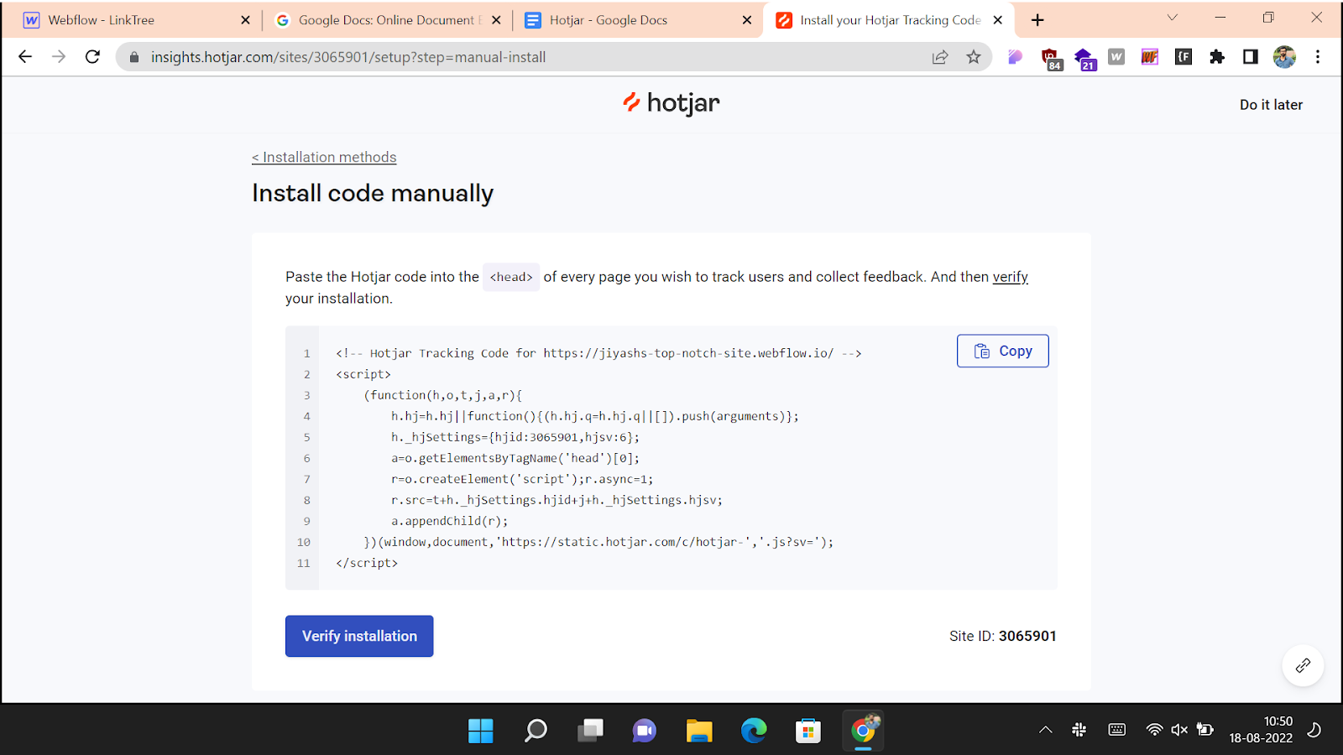Open the Extensions puzzle piece menu
The width and height of the screenshot is (1343, 755).
(1217, 57)
